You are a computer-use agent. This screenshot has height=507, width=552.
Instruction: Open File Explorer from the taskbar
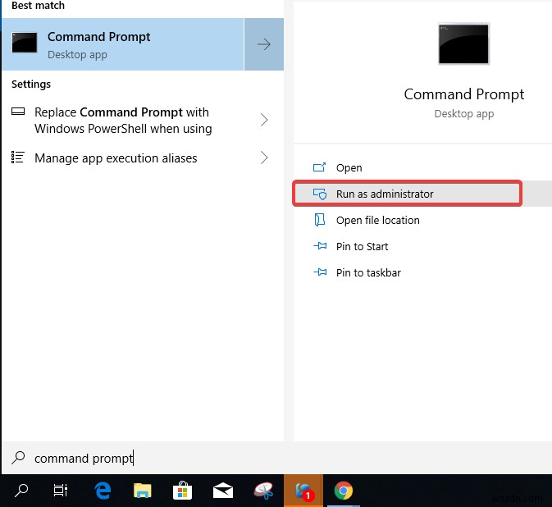click(142, 491)
